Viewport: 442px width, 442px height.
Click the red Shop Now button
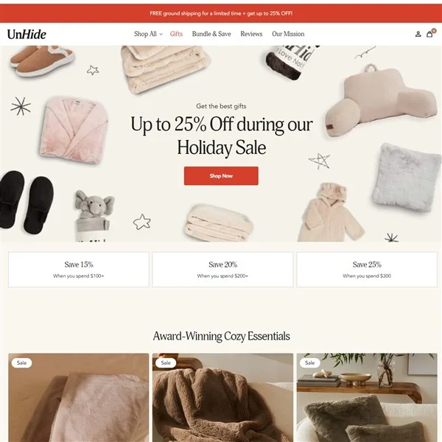click(x=221, y=176)
